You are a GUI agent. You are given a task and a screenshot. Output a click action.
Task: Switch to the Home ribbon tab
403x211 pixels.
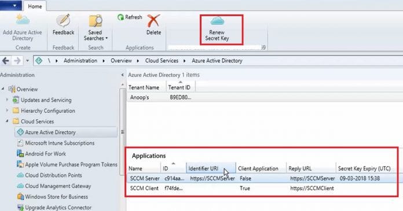click(35, 6)
